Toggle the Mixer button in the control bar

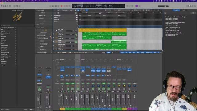click(17, 6)
